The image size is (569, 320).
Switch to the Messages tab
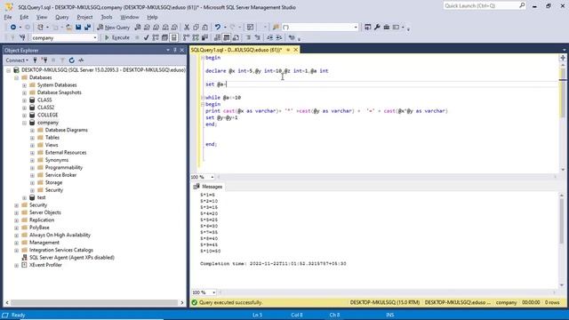coord(208,187)
